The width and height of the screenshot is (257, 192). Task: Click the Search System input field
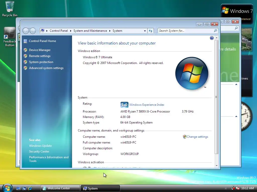click(185, 31)
